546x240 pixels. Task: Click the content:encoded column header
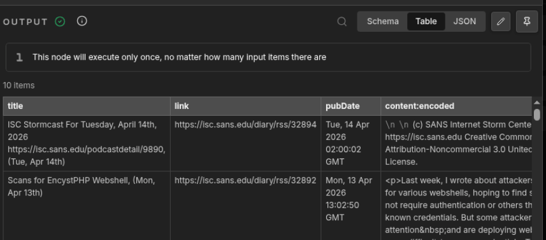(456, 106)
